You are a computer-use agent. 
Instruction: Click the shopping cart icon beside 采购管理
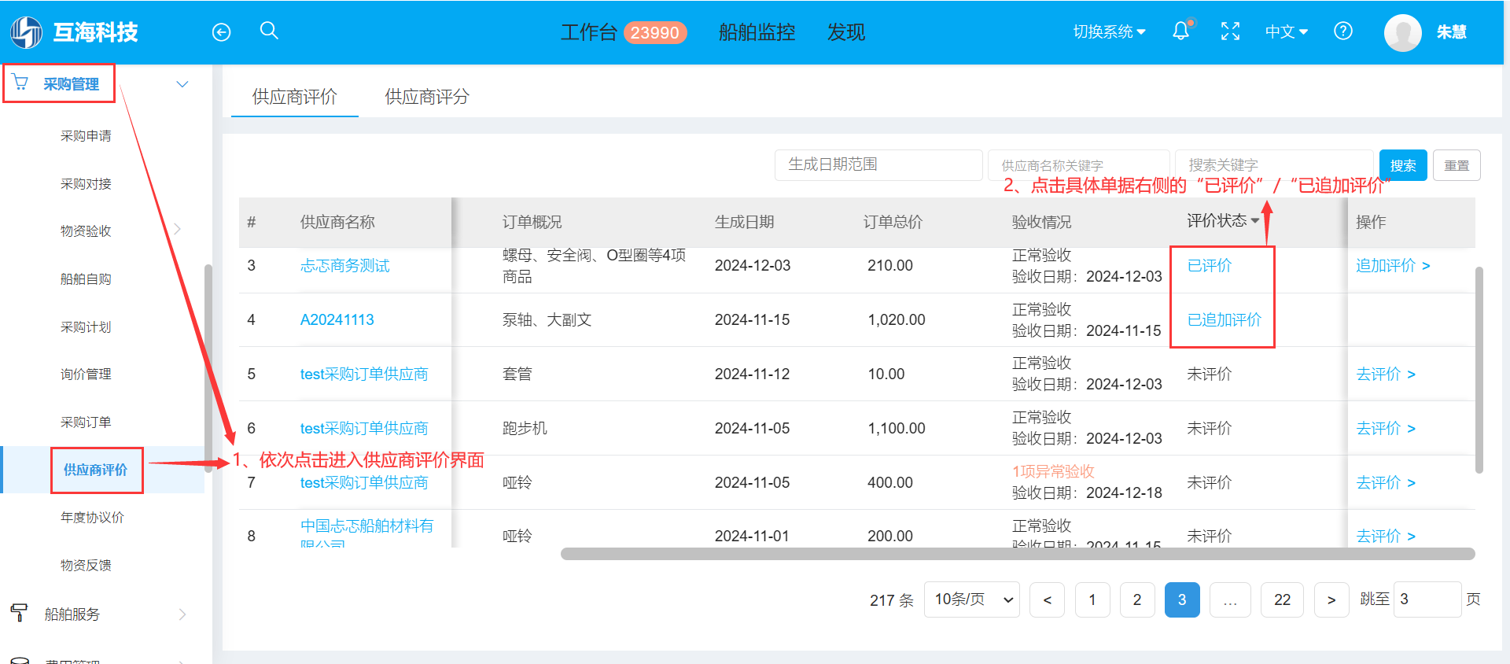click(x=20, y=83)
